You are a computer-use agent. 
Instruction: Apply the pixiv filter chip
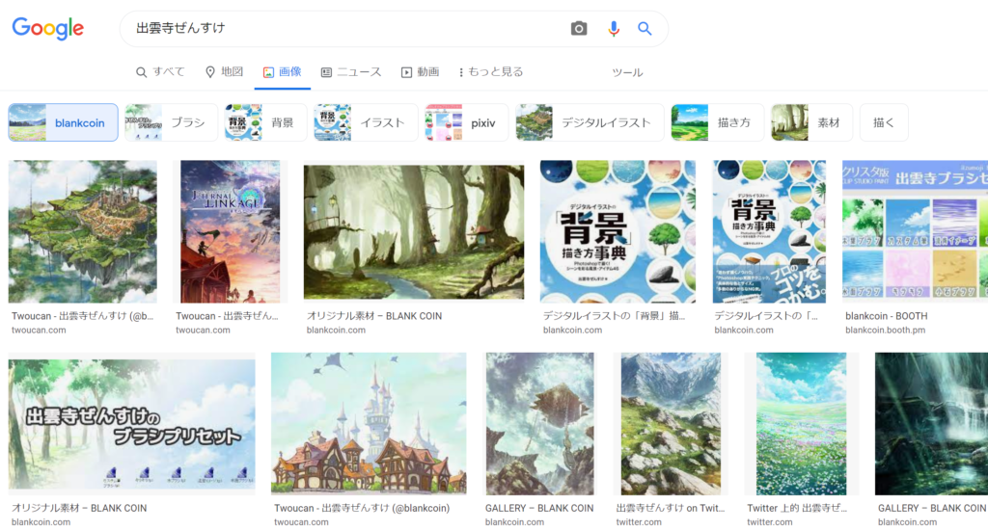[466, 122]
